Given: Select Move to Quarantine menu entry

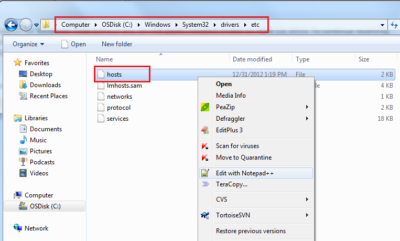Looking at the screenshot, I should click(243, 158).
